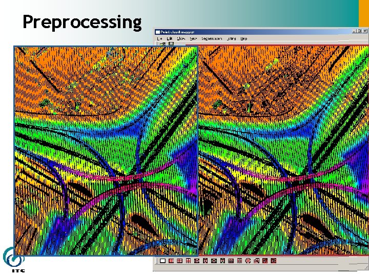Click the resize grip in window corner
369x276 pixels.
coord(366,267)
